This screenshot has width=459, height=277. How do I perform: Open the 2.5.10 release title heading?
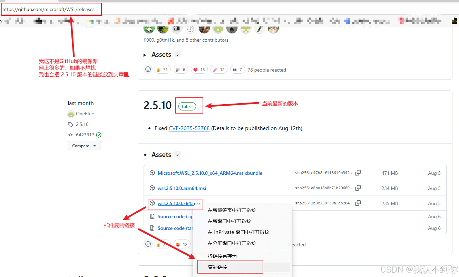pyautogui.click(x=158, y=105)
